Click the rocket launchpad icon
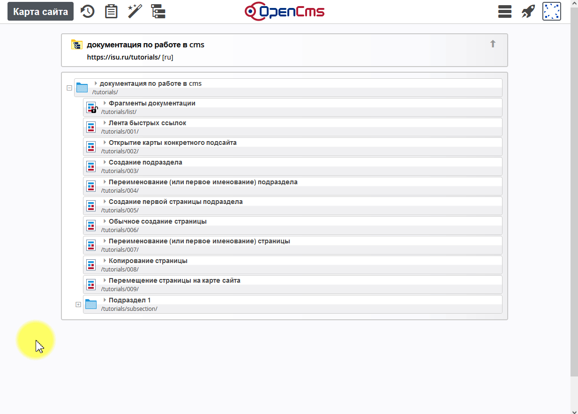Screen dimensions: 578x414 528,11
